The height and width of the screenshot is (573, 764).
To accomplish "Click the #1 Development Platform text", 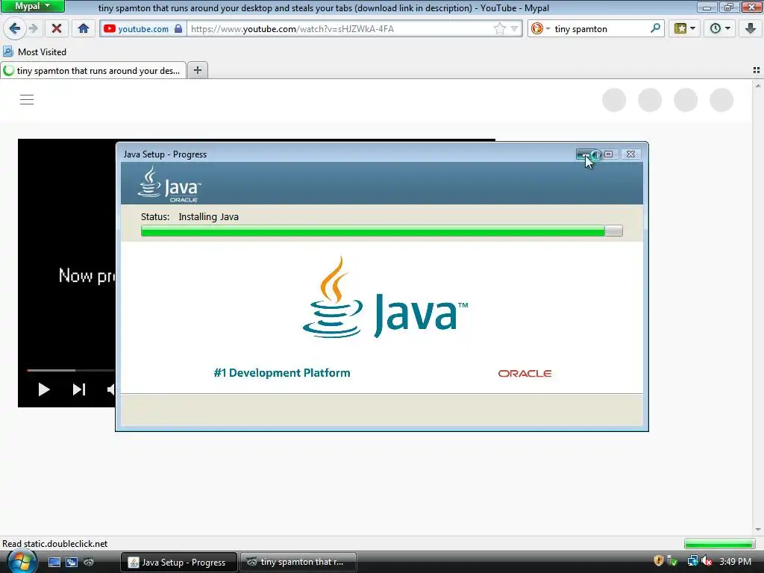I will pos(282,373).
